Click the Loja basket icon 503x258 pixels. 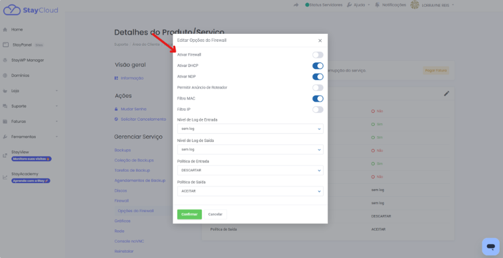tap(5, 91)
